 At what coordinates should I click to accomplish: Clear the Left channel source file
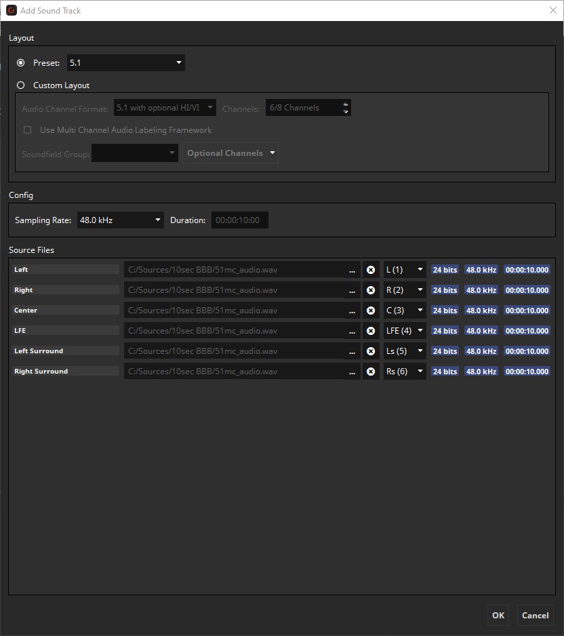coord(371,270)
